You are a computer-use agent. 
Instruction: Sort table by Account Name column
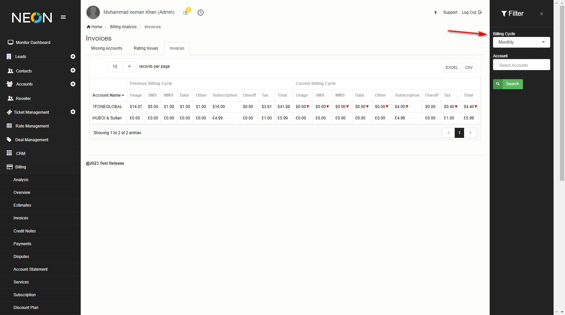(108, 95)
